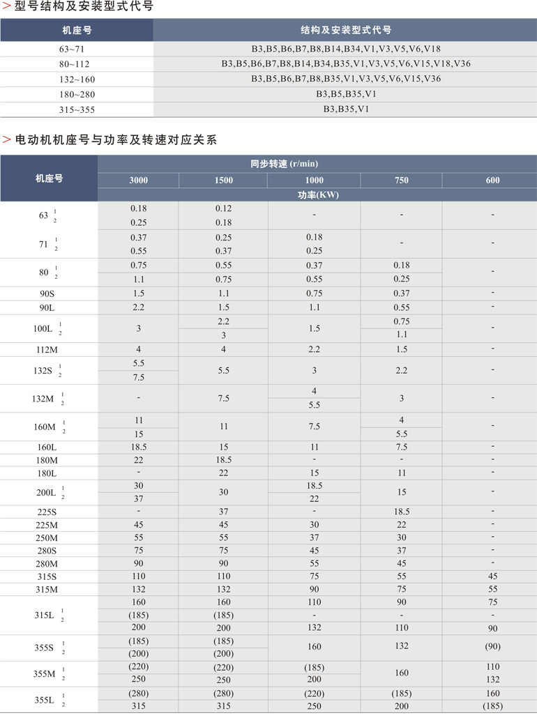Click the B3,B5,B35,V1 mounting codes cell
The height and width of the screenshot is (727, 537).
point(345,94)
